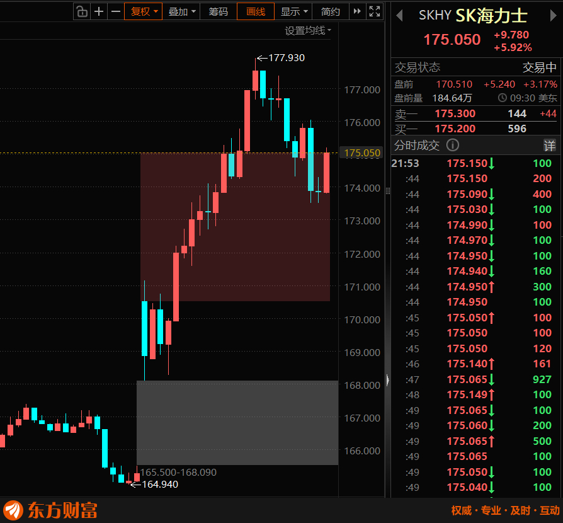
Task: Click the 168.000 axis label
Action: pyautogui.click(x=361, y=386)
